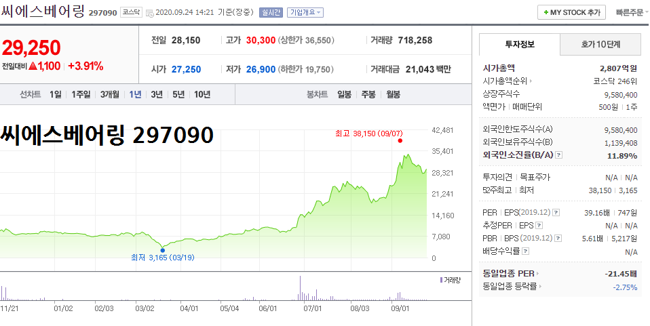Screen dimensions: 650x326
Task: Click help icon next to 외국인소진율(B/A)
Action: pyautogui.click(x=559, y=155)
